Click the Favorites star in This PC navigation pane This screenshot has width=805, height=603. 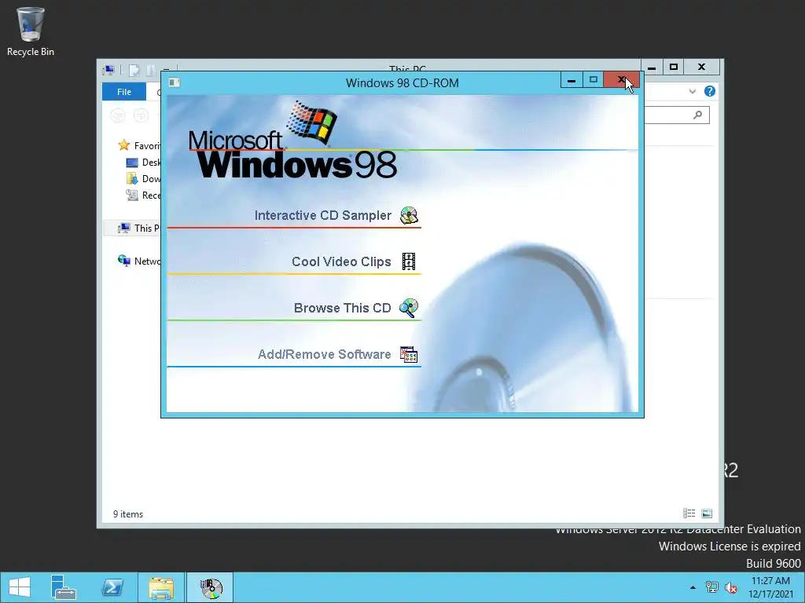point(123,145)
